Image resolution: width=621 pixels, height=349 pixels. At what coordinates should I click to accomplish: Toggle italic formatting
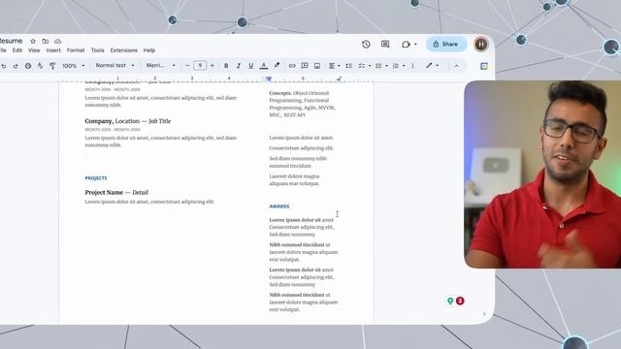tap(239, 66)
